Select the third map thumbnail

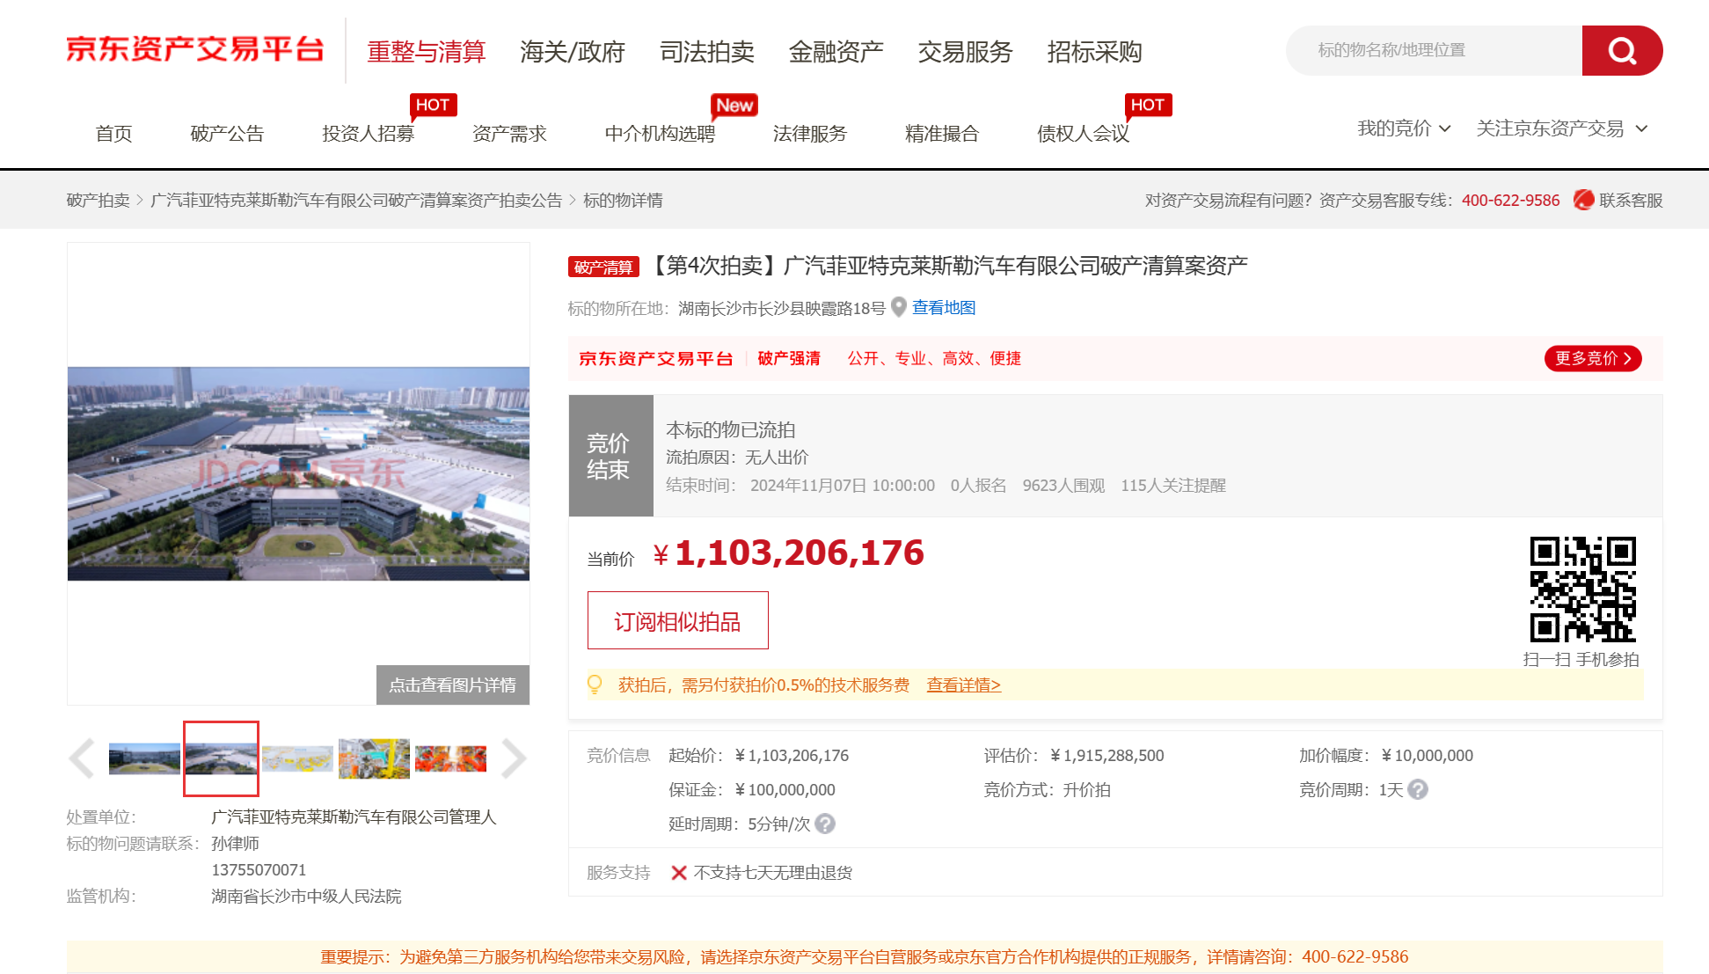(297, 758)
